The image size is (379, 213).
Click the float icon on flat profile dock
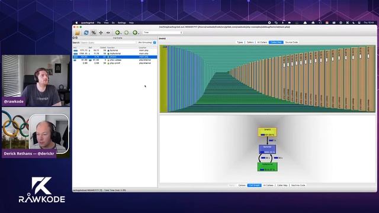pos(76,38)
